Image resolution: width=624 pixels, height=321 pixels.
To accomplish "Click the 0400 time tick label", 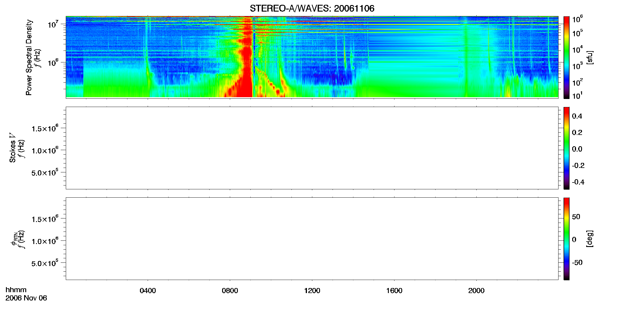I will pyautogui.click(x=148, y=291).
